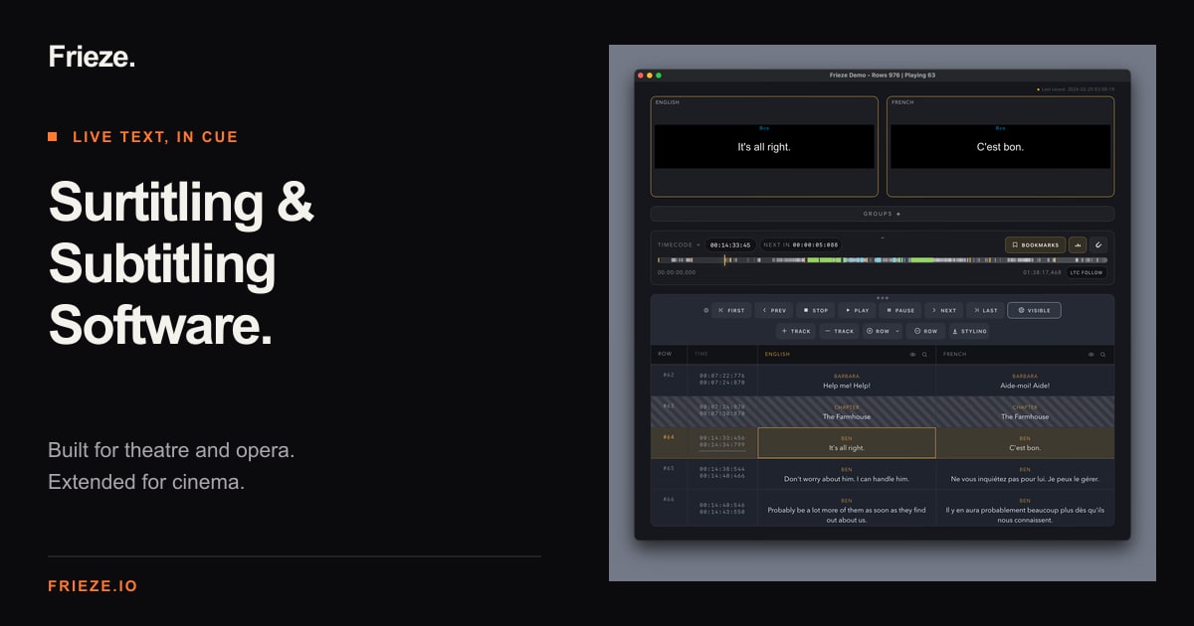Viewport: 1194px width, 626px height.
Task: Remove a track with minus Track
Action: coord(839,331)
